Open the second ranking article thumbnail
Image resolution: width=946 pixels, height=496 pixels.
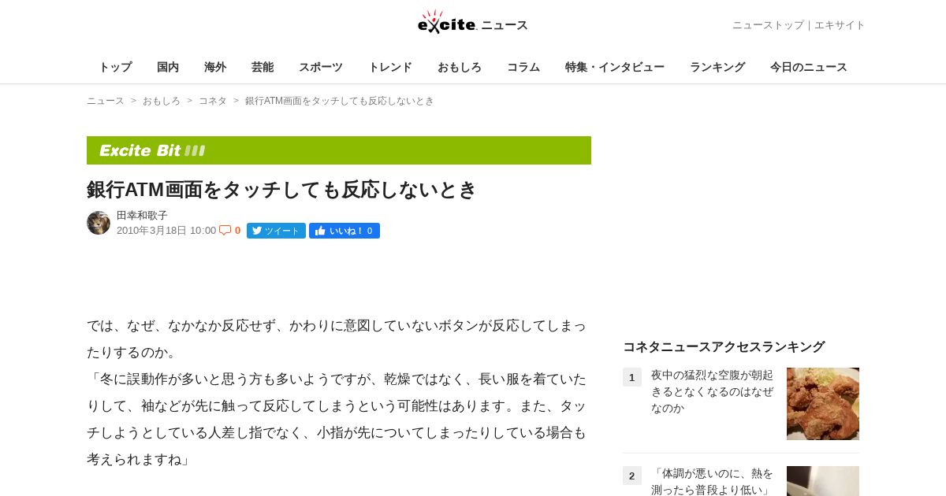point(823,481)
